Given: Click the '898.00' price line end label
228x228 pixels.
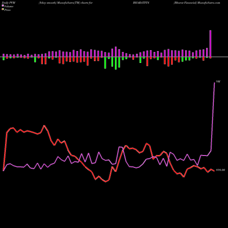Looking at the screenshot, I should click(220, 170).
